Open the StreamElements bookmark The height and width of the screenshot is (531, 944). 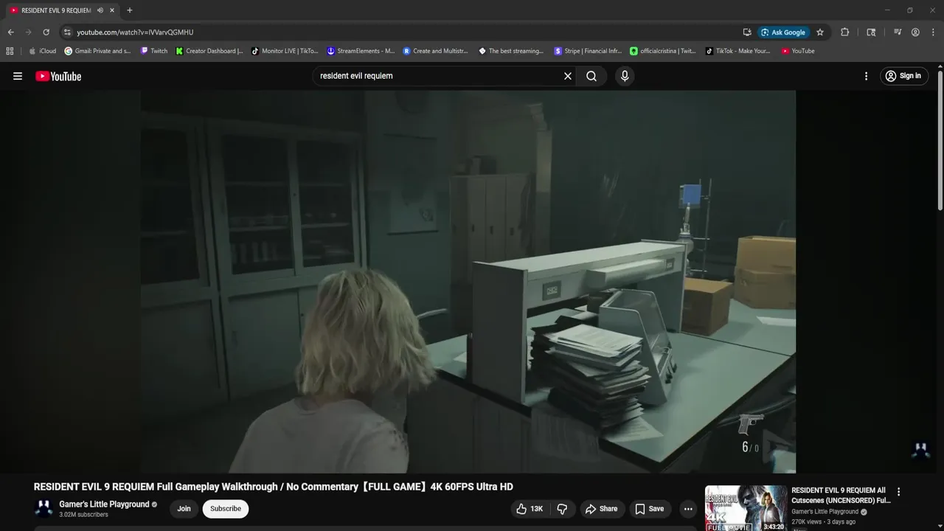pos(361,51)
